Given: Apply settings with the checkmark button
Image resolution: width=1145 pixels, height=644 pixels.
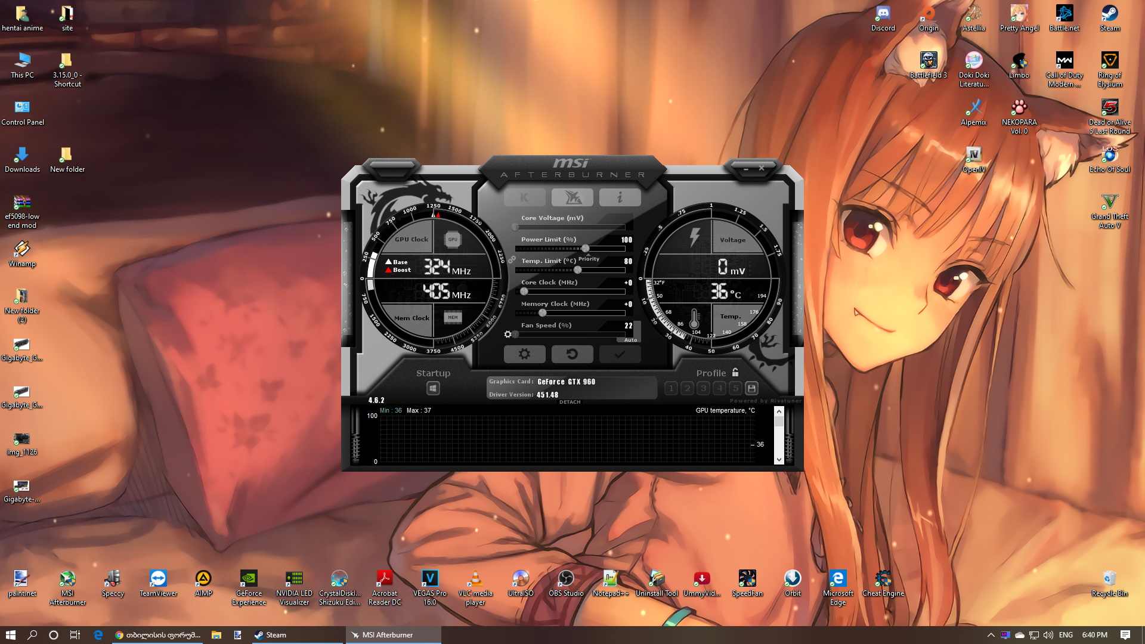Looking at the screenshot, I should (x=620, y=354).
